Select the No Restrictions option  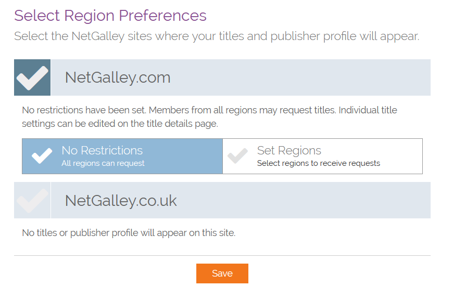pos(122,156)
